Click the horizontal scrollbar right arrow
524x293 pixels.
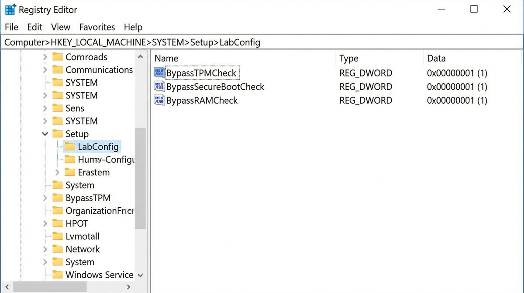[128, 287]
